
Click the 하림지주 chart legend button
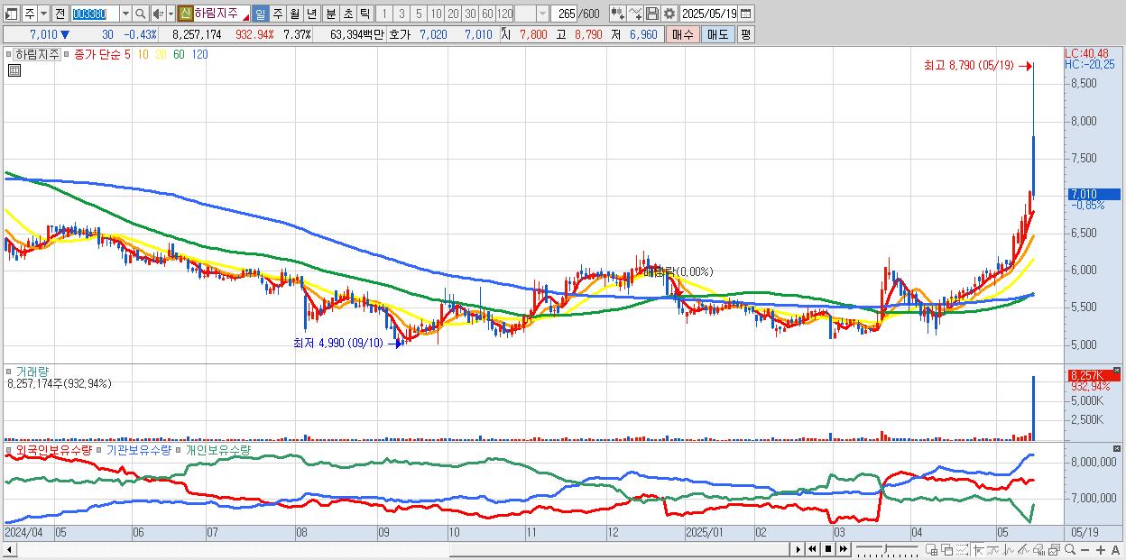[37, 54]
